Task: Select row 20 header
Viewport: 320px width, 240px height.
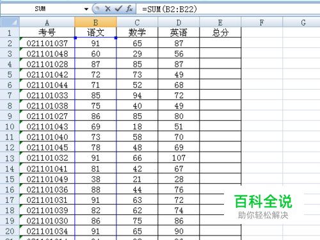Action: pos(10,231)
